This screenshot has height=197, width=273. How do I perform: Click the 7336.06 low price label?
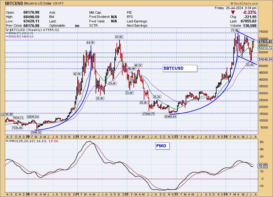(x=17, y=128)
